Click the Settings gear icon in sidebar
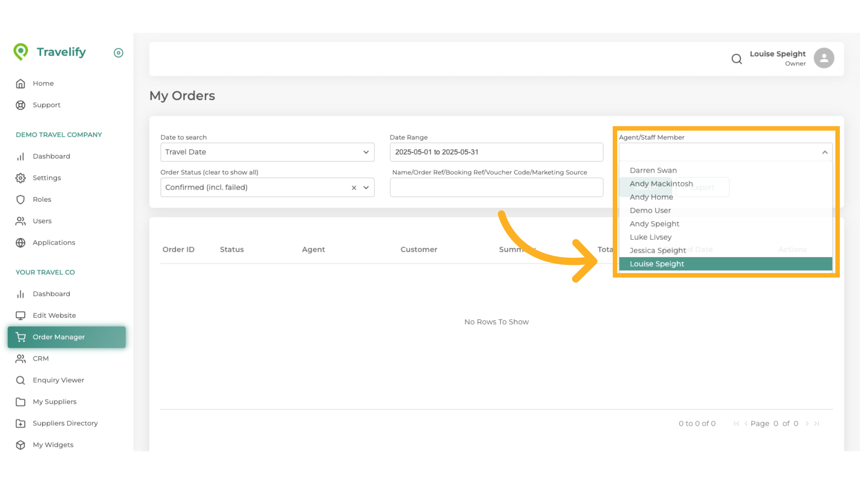Viewport: 860px width, 484px height. [21, 178]
